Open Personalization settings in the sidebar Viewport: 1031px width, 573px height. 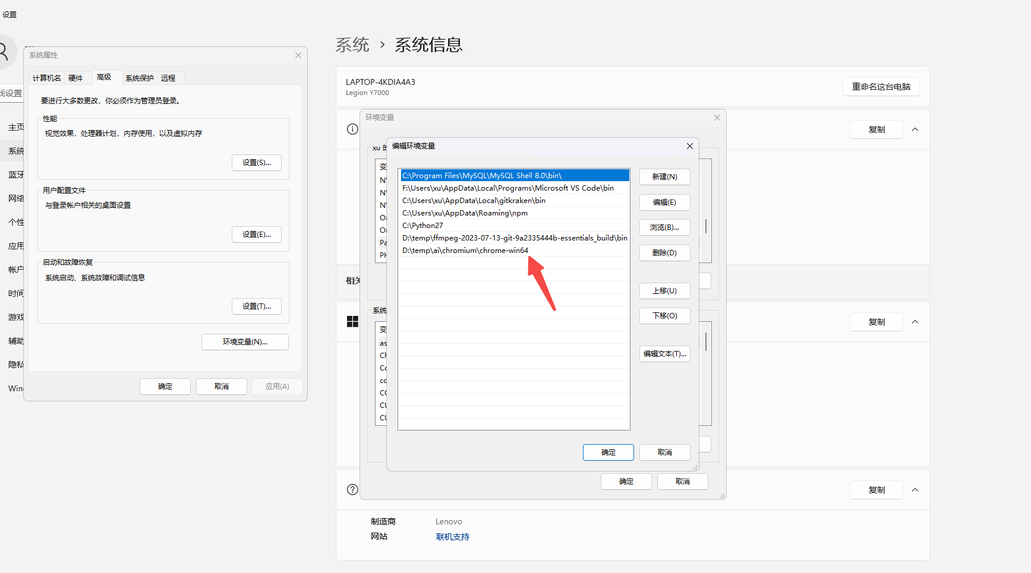tap(15, 221)
